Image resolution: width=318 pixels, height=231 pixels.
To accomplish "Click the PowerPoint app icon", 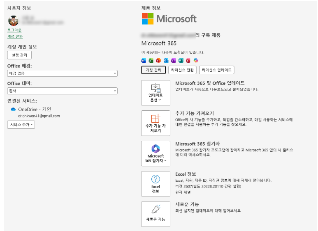I will [158, 60].
